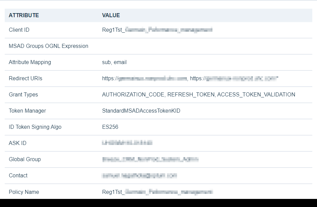The image size is (317, 207).
Task: Click the ATTRIBUTE column header
Action: coord(24,15)
